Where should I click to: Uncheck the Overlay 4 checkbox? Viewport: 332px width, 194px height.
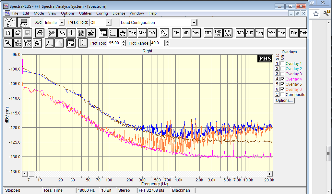282,79
